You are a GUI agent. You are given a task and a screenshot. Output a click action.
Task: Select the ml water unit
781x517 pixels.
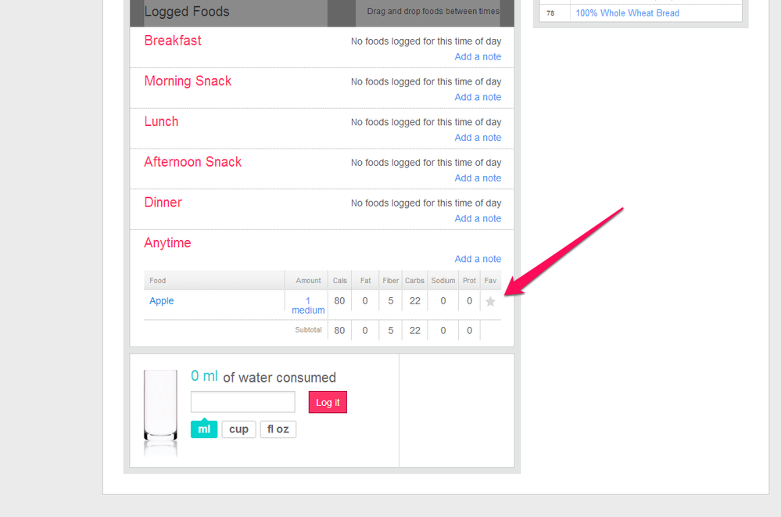click(x=204, y=429)
